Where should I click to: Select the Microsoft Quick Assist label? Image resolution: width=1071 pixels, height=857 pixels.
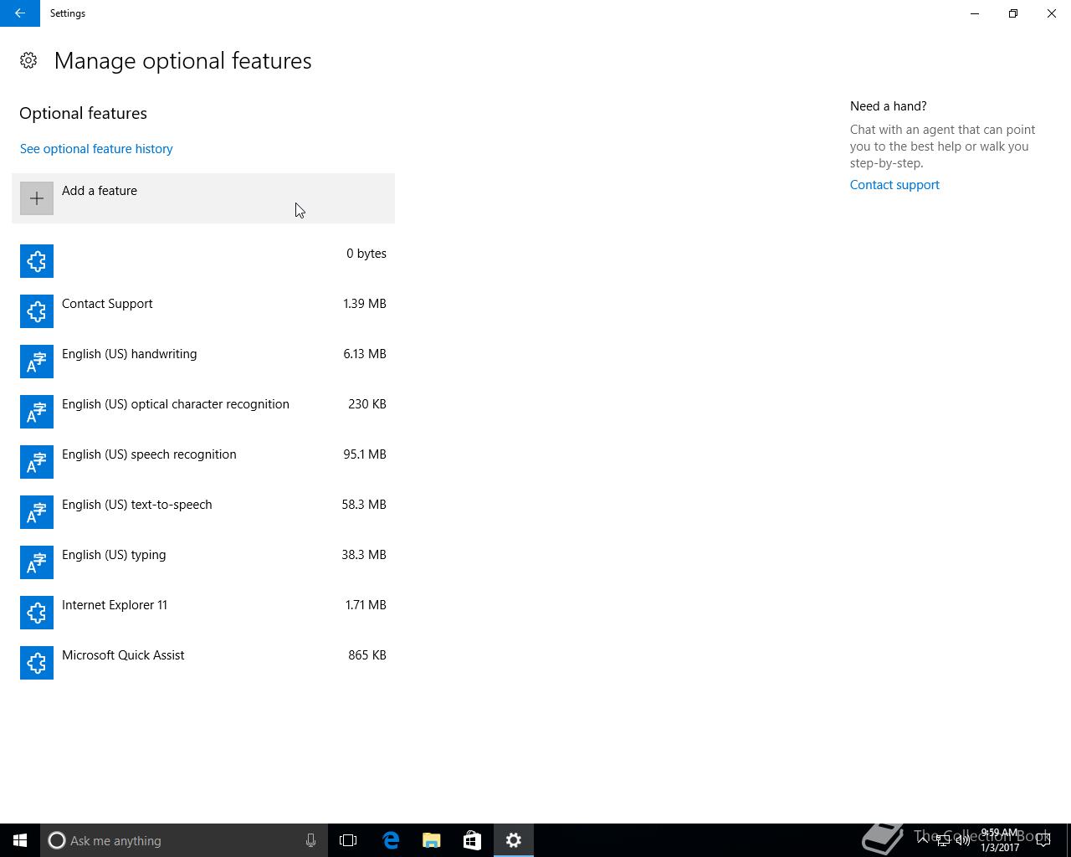click(123, 655)
